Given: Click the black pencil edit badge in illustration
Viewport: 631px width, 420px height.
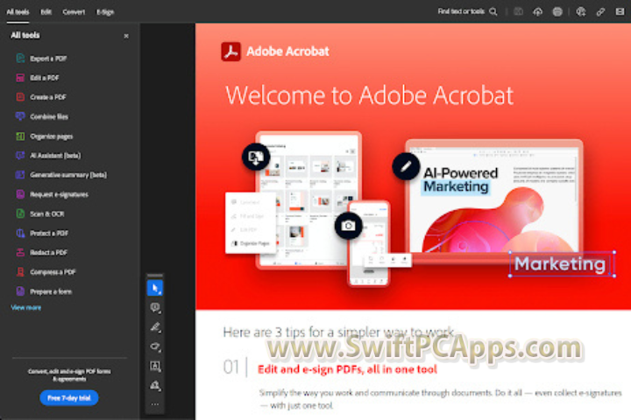Looking at the screenshot, I should 406,166.
